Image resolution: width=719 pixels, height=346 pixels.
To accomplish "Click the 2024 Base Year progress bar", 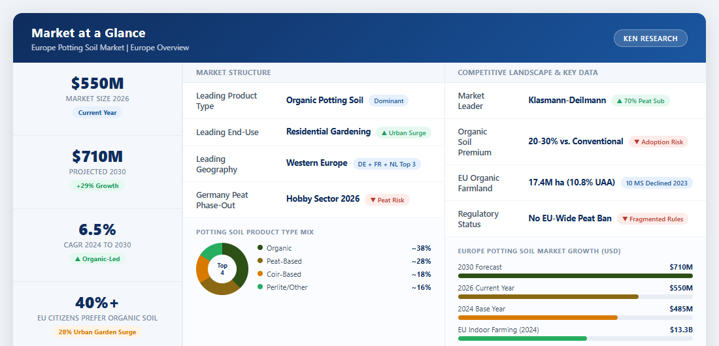I will 575,317.
